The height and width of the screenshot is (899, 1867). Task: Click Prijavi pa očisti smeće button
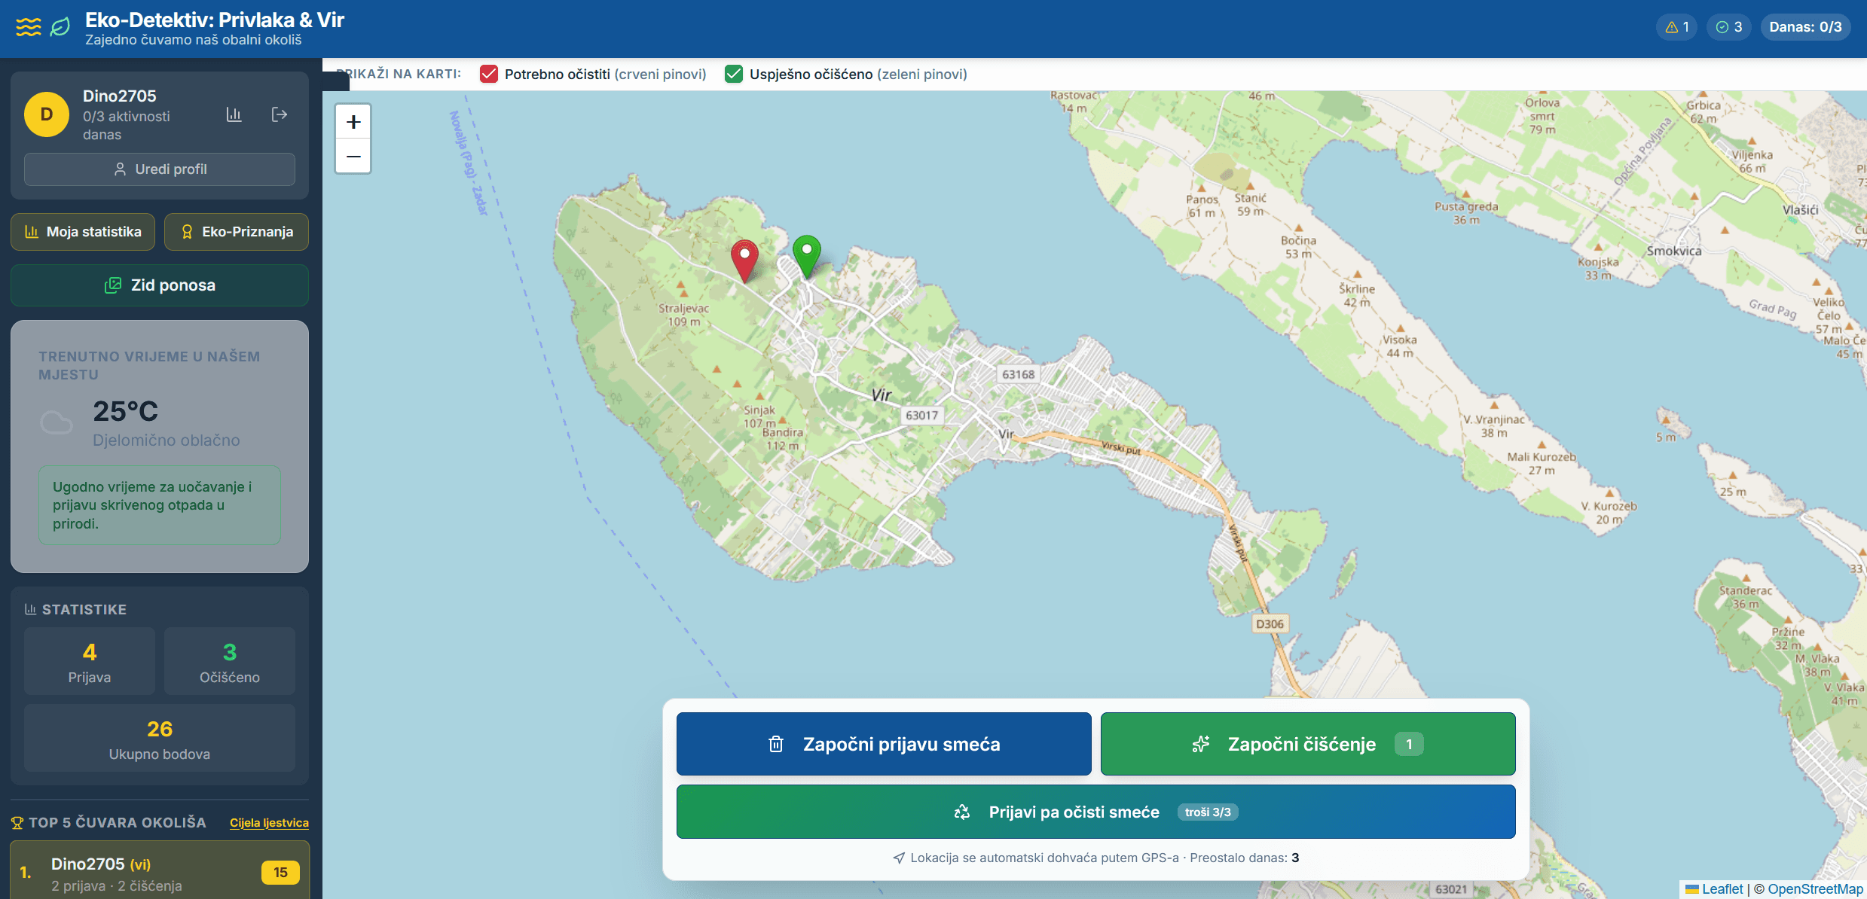1096,812
